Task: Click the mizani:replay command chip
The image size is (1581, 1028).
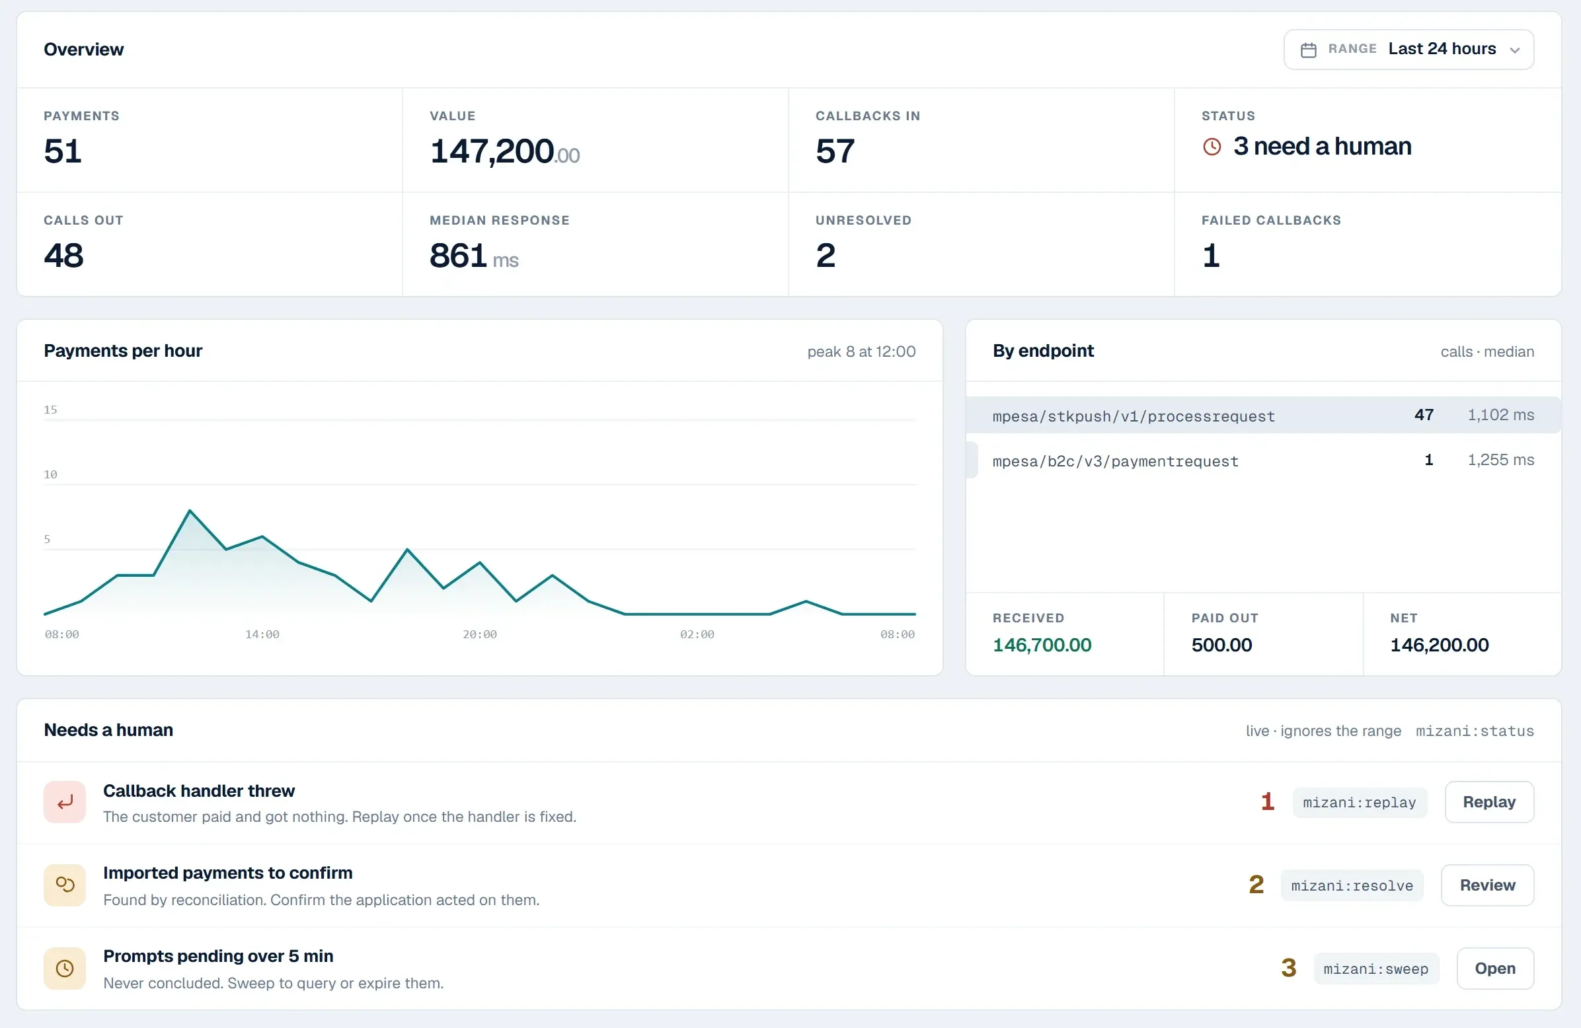Action: (1359, 803)
